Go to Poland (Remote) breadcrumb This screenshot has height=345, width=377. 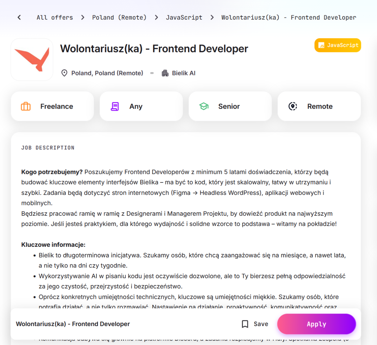tap(119, 18)
